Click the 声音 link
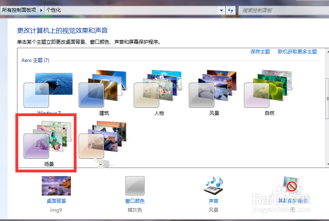 coord(214,201)
